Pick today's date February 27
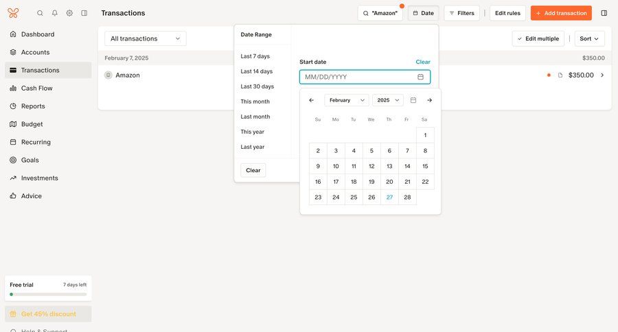Viewport: 618px width, 332px height. coord(389,198)
